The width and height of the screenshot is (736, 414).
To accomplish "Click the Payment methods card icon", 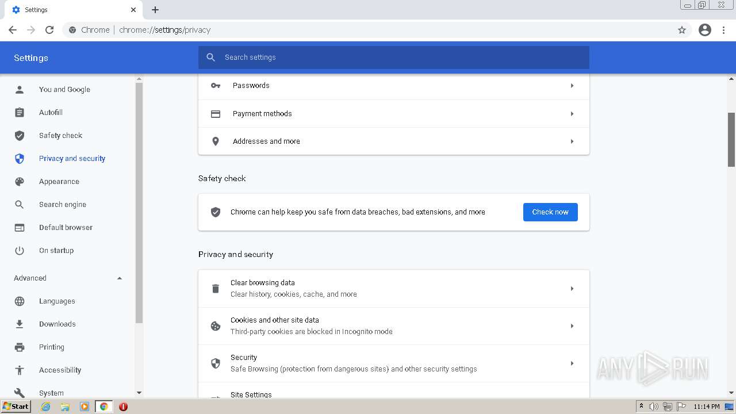I will [216, 114].
